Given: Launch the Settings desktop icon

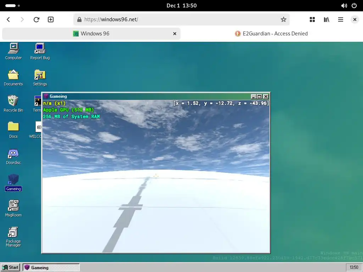Looking at the screenshot, I should click(40, 78).
